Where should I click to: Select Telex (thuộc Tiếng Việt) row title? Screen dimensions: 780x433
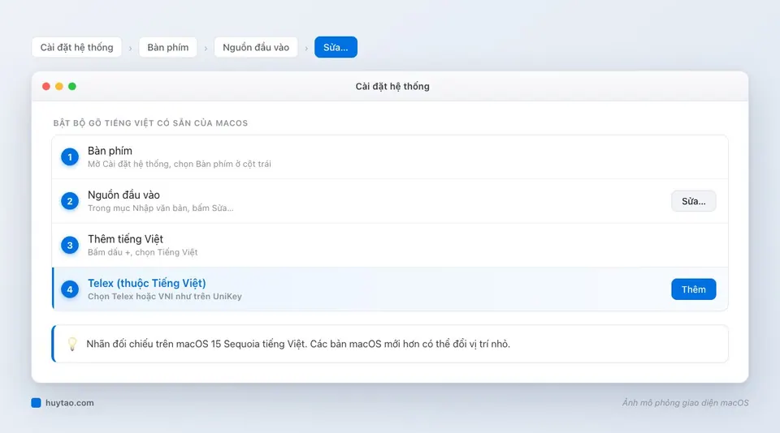click(147, 283)
